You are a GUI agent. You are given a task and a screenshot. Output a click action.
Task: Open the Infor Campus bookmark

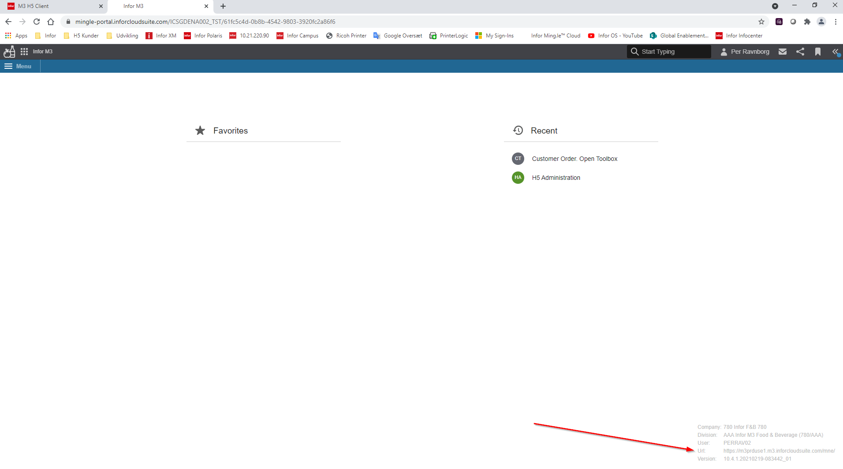(298, 36)
